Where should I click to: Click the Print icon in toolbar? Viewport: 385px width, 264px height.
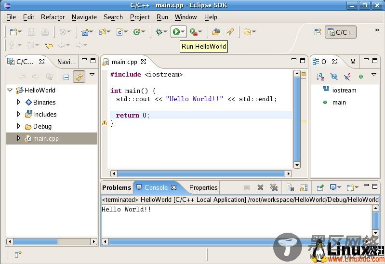point(45,32)
